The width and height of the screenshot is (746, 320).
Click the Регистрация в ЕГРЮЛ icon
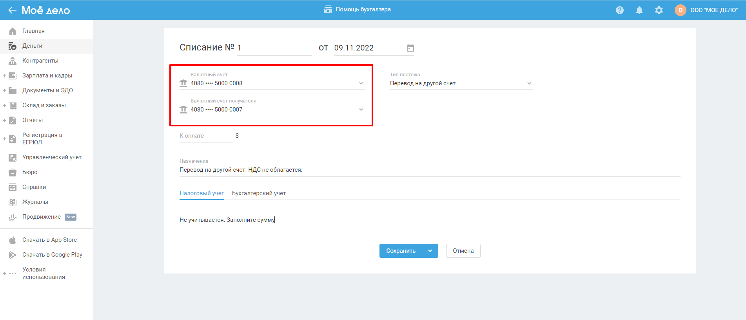click(x=13, y=138)
